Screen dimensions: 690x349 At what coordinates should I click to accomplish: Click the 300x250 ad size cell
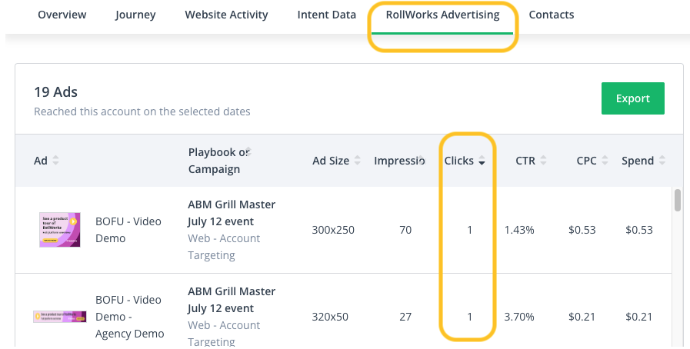coord(333,230)
